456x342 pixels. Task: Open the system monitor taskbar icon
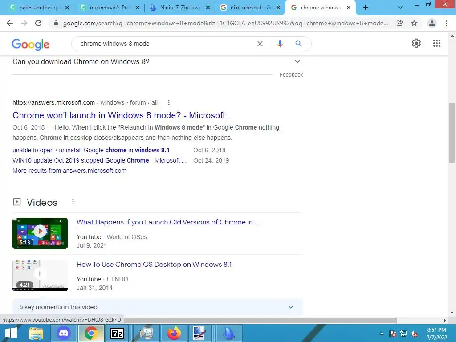(147, 333)
